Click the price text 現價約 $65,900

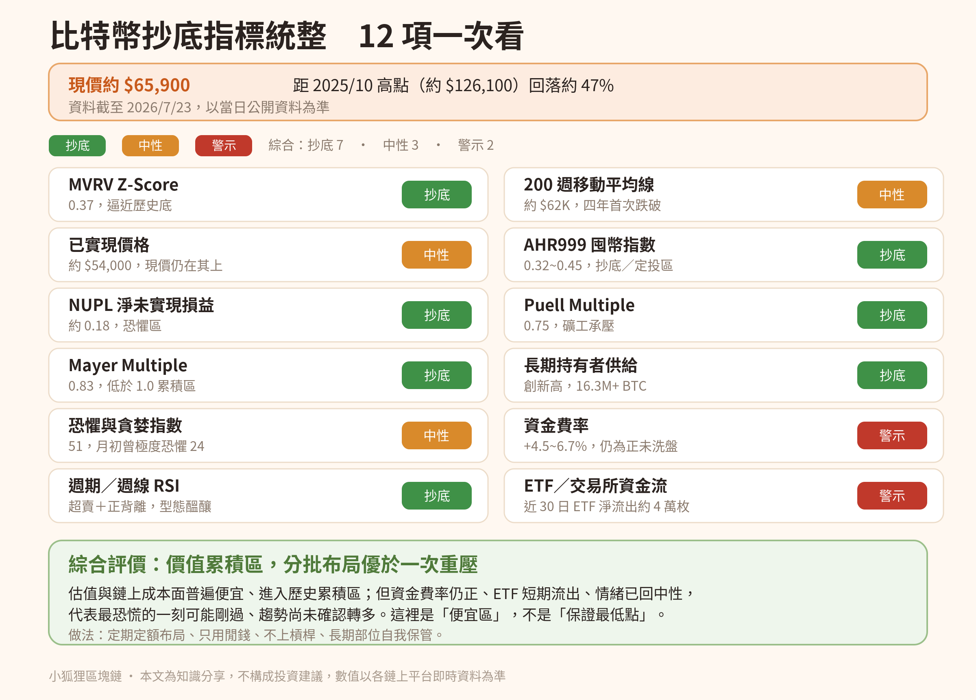129,85
